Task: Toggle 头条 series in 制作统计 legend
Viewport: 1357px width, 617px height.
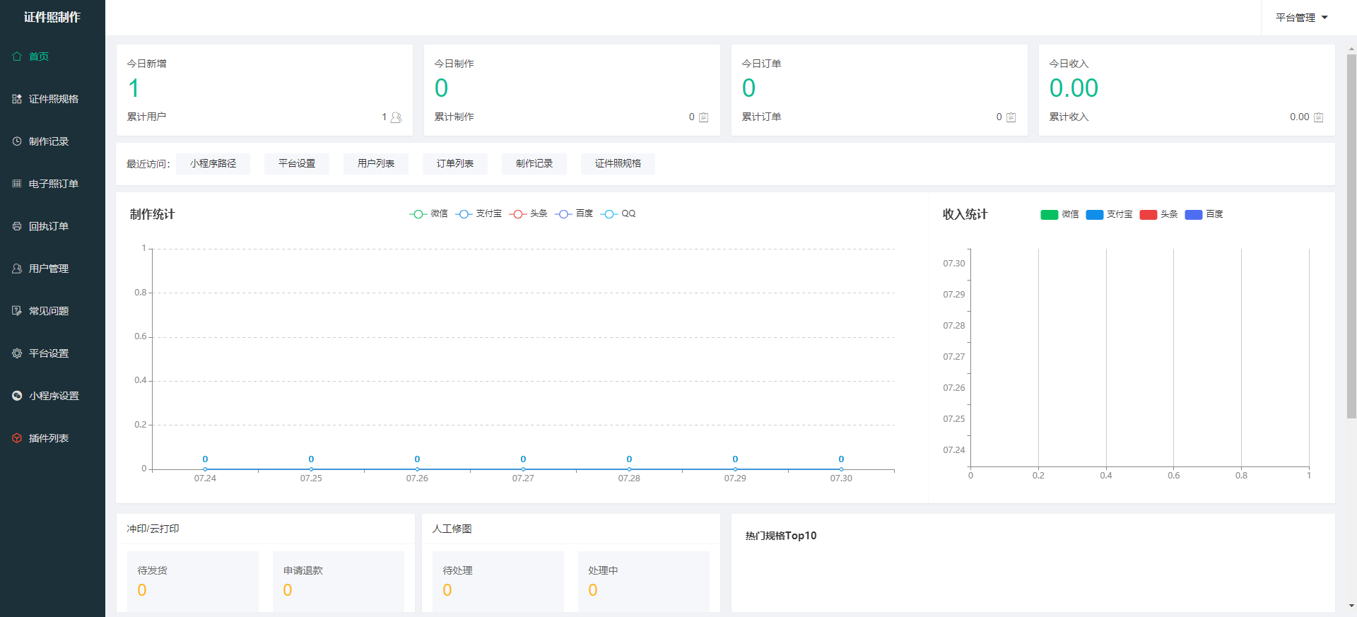Action: 528,214
